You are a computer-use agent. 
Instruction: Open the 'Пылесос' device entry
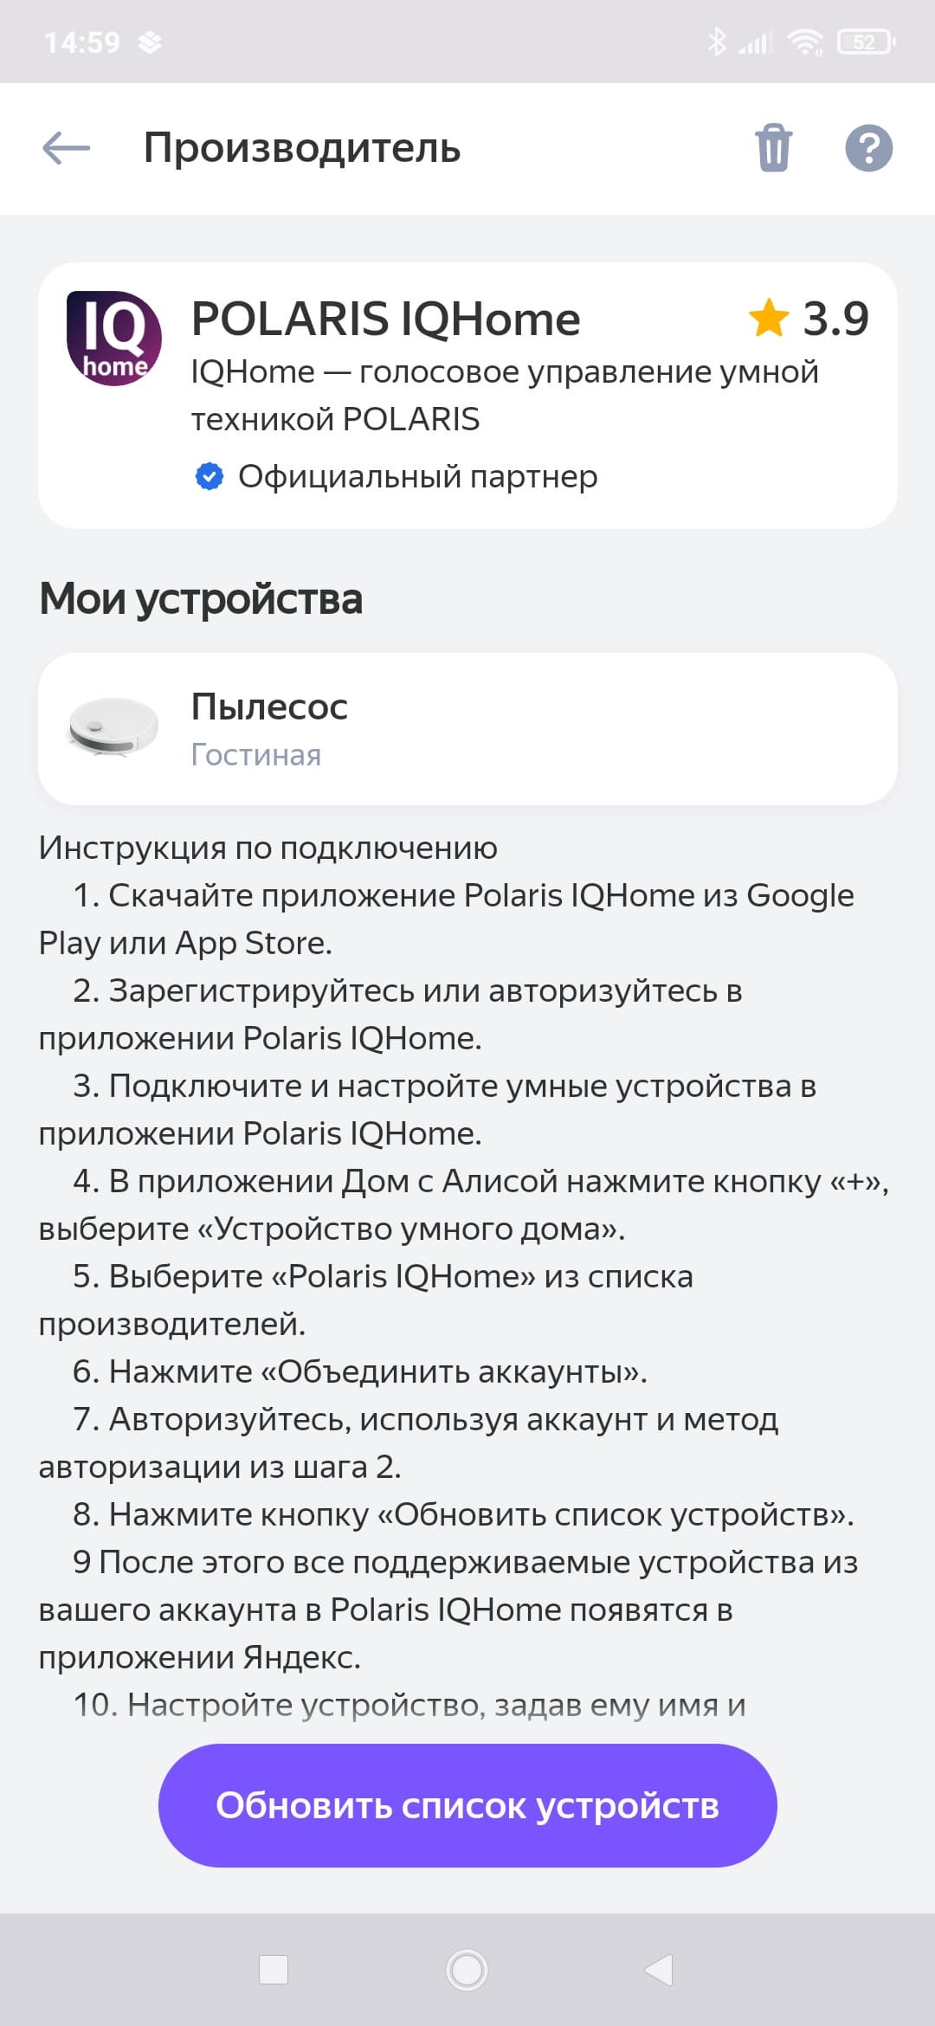(x=467, y=728)
